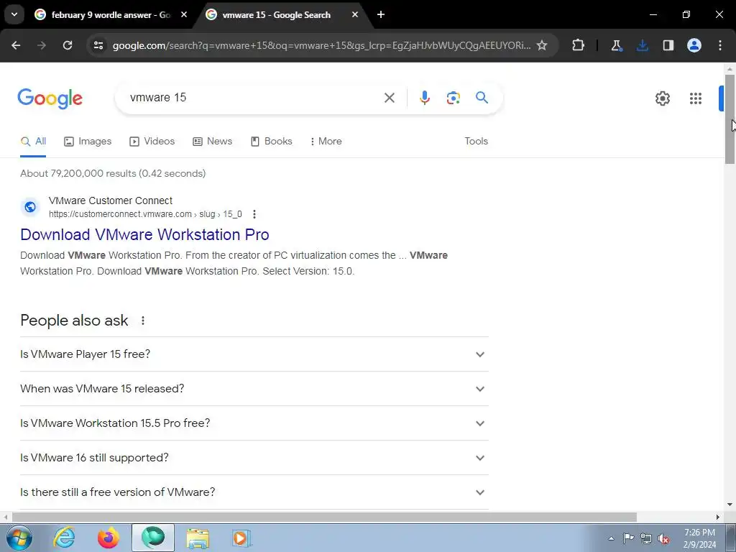Open the More search filters menu
736x552 pixels.
click(326, 142)
